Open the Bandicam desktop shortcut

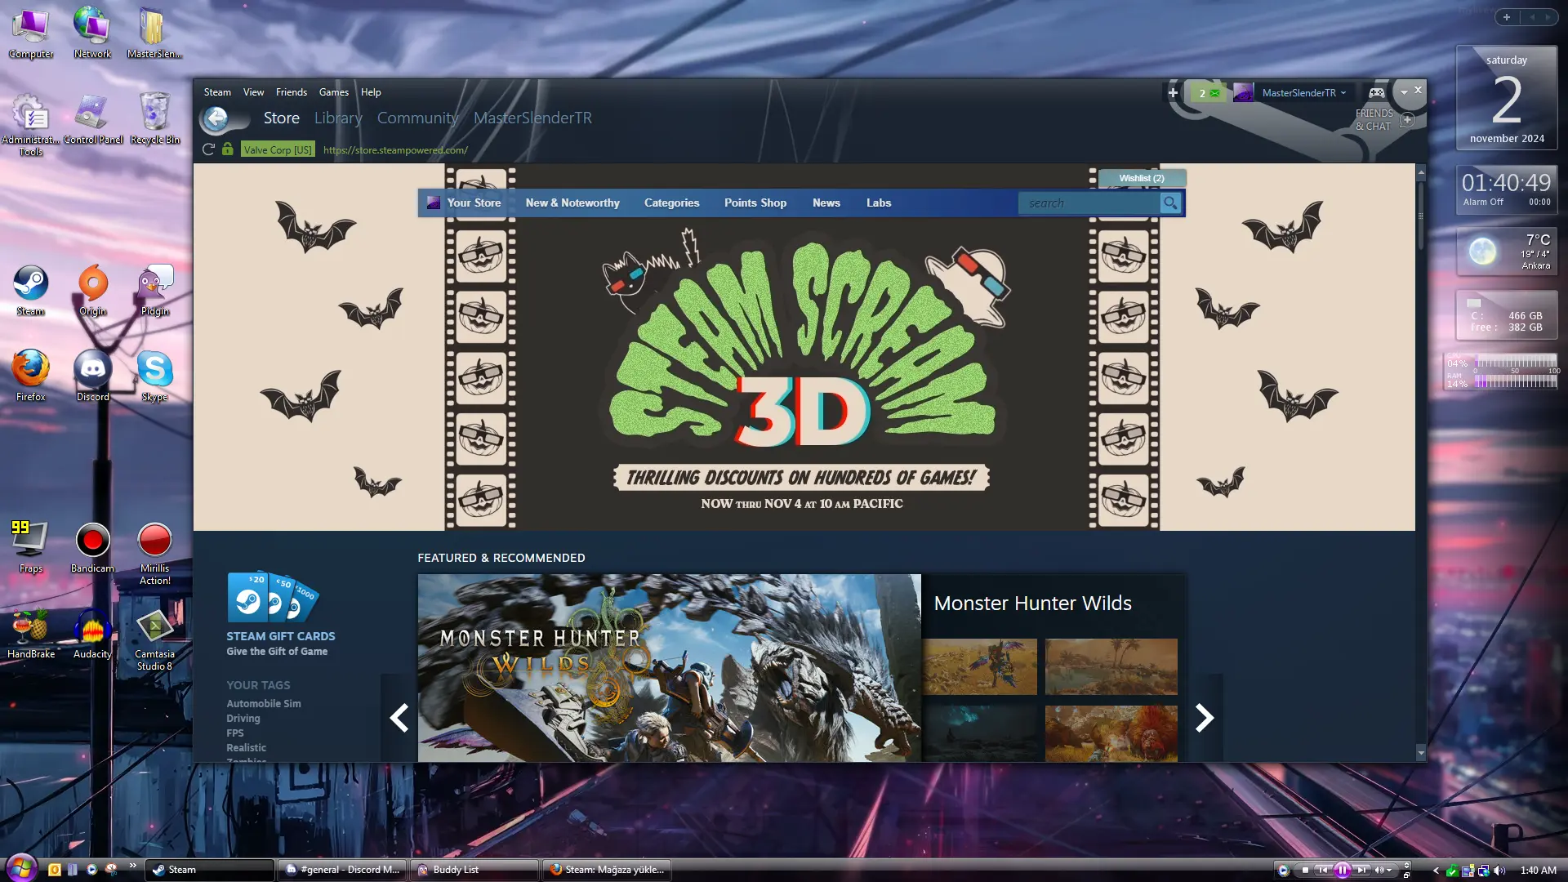point(93,547)
